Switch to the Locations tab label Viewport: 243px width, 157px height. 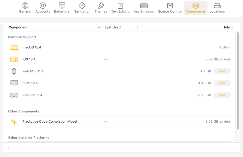pos(217,11)
